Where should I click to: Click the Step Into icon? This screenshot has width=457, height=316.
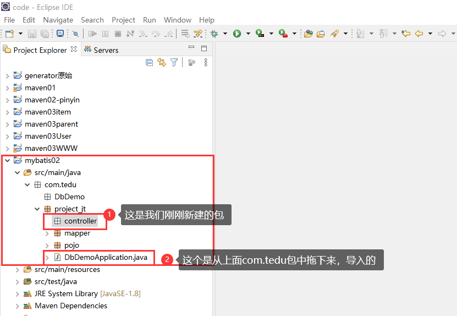[143, 34]
